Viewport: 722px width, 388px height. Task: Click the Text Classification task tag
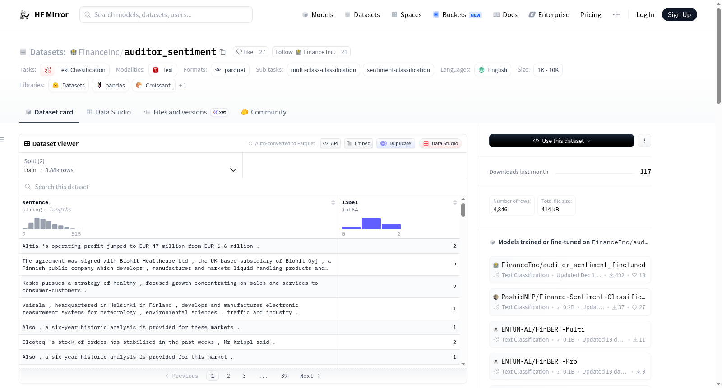75,70
